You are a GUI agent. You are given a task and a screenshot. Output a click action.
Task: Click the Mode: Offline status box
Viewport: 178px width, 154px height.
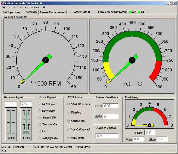pos(82,12)
